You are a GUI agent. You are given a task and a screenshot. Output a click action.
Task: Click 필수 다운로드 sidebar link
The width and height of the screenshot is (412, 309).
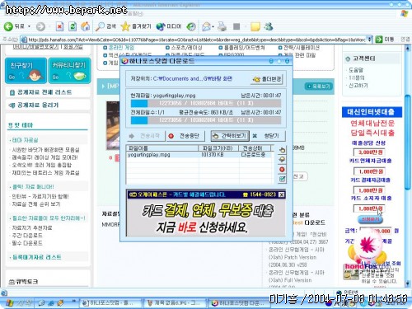click(x=27, y=243)
